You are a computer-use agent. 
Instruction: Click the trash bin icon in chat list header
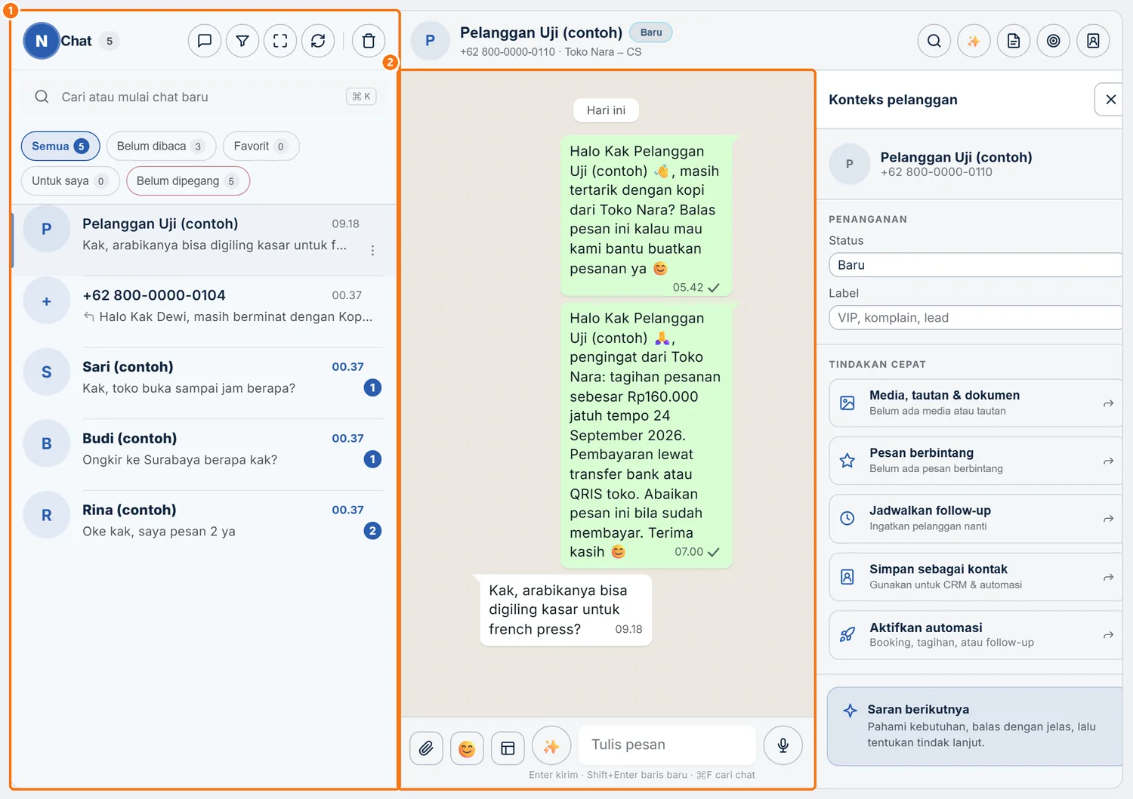point(369,41)
